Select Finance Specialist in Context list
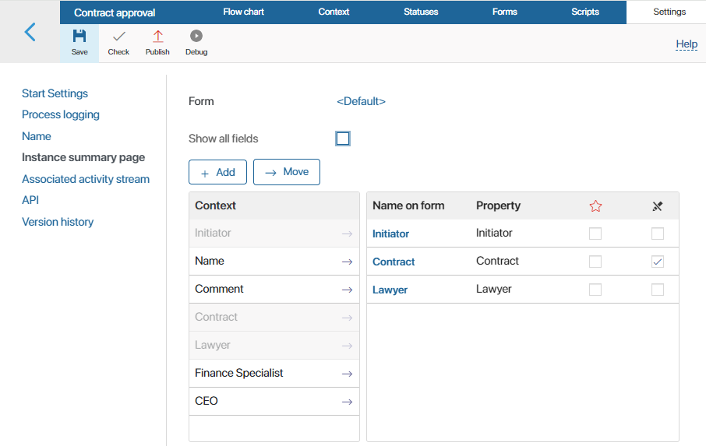The width and height of the screenshot is (706, 446). pos(274,373)
